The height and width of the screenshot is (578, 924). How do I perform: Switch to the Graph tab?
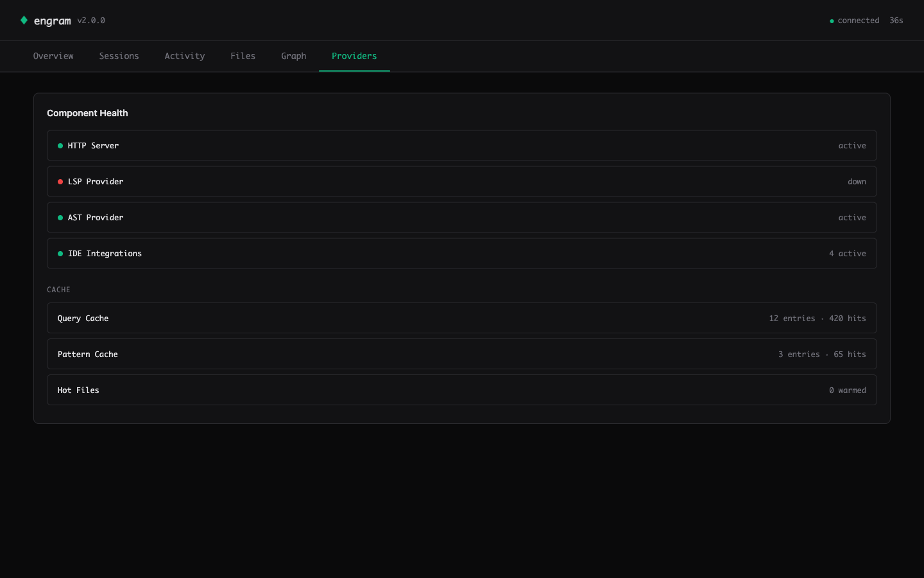tap(293, 56)
